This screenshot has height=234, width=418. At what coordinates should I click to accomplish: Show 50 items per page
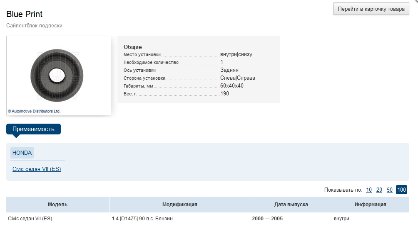[389, 190]
